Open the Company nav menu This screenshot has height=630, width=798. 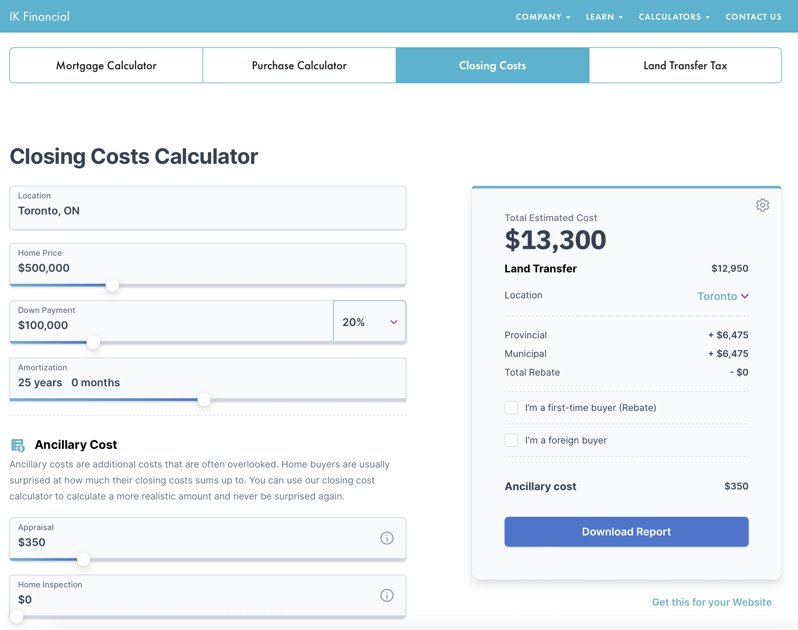point(543,17)
